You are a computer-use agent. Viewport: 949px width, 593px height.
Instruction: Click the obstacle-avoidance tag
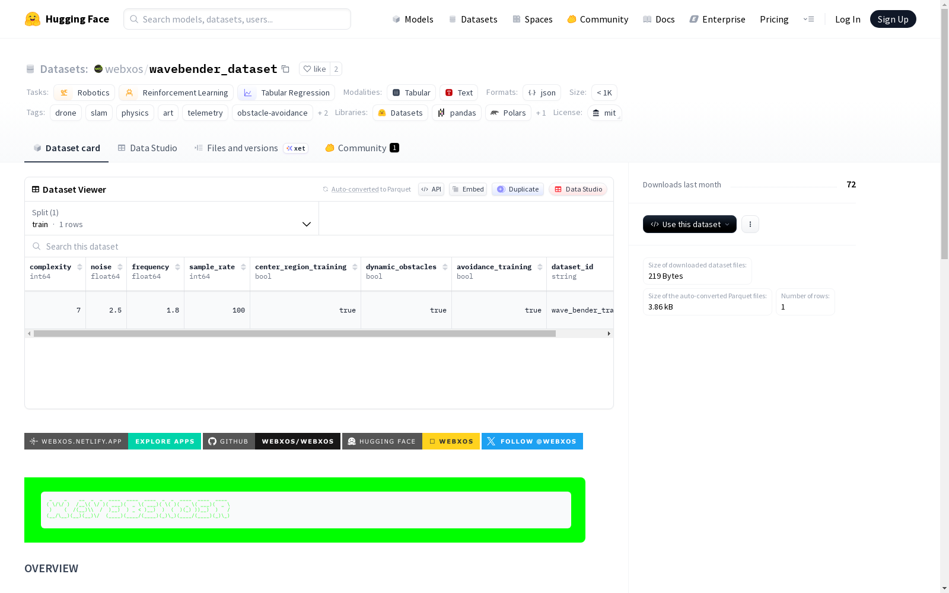tap(272, 113)
